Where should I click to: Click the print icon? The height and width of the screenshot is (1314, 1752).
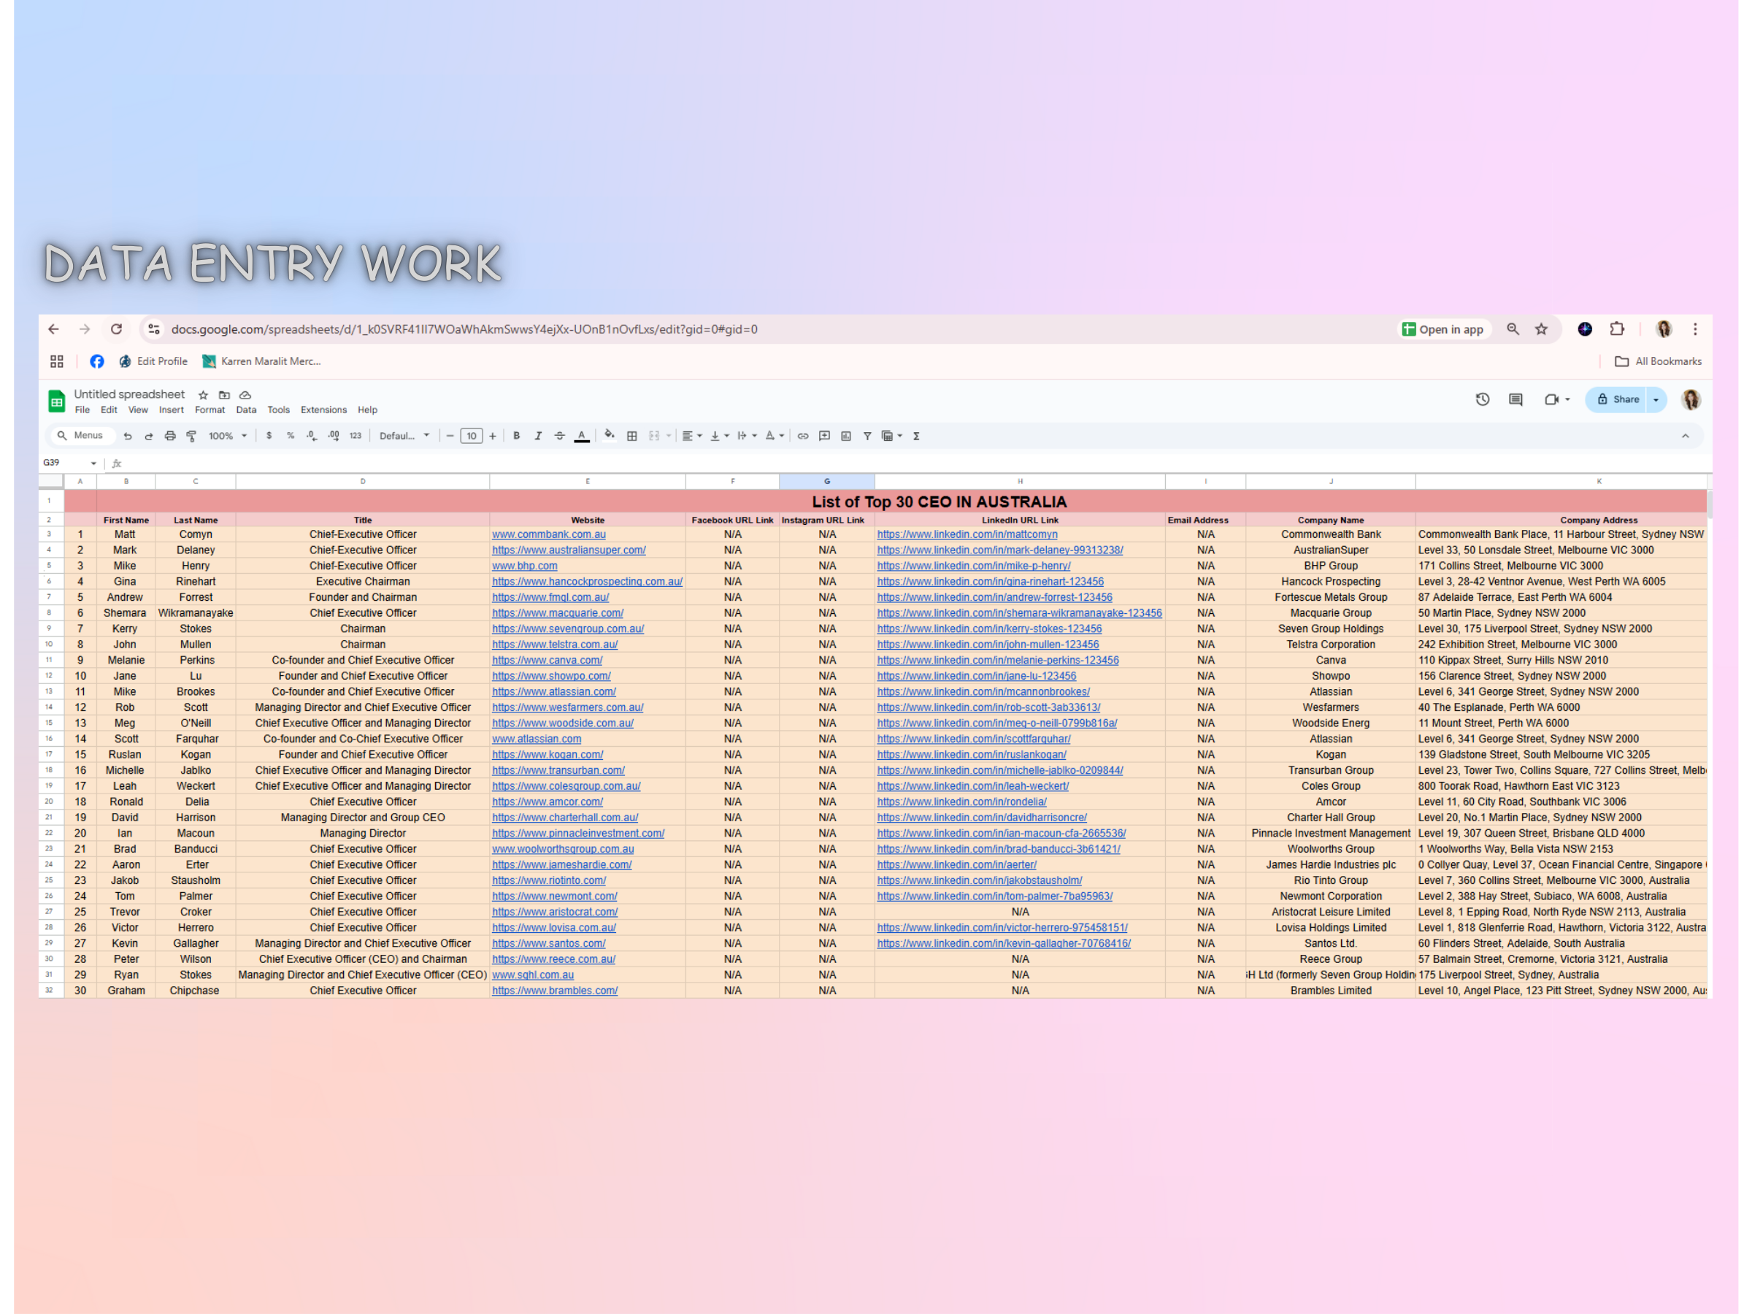169,436
